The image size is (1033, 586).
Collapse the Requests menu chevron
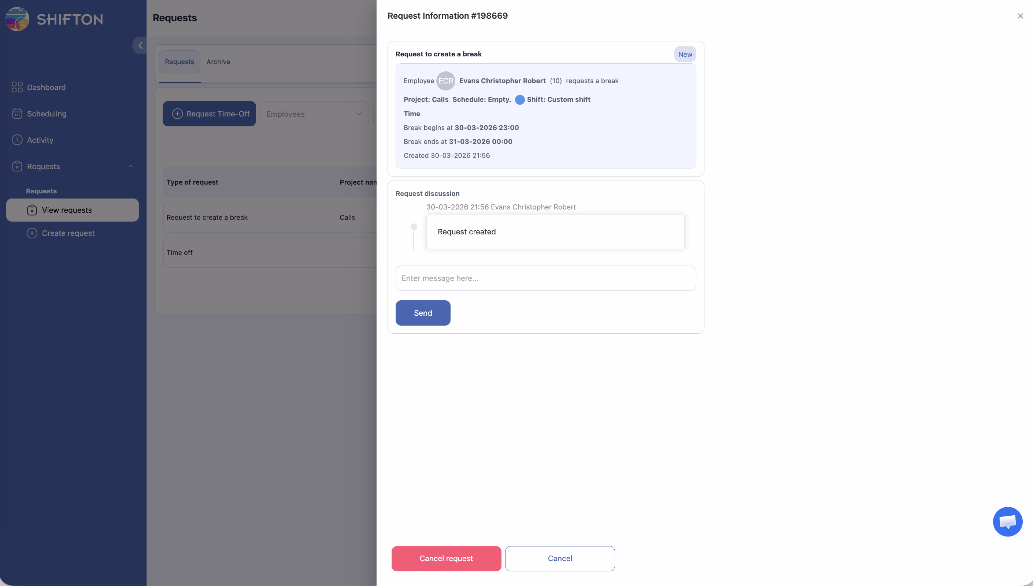tap(130, 166)
